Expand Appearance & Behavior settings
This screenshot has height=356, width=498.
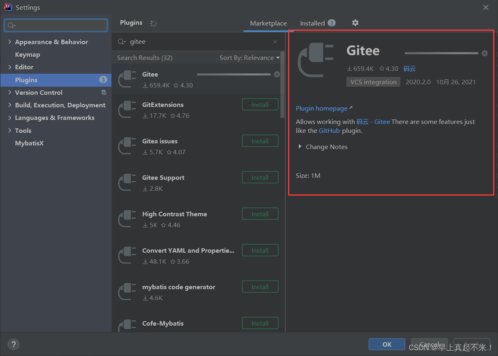click(10, 42)
